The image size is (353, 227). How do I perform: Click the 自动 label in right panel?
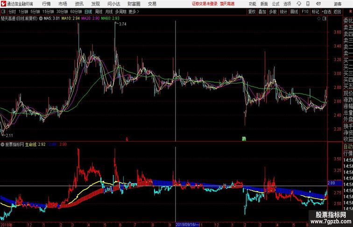click(348, 147)
